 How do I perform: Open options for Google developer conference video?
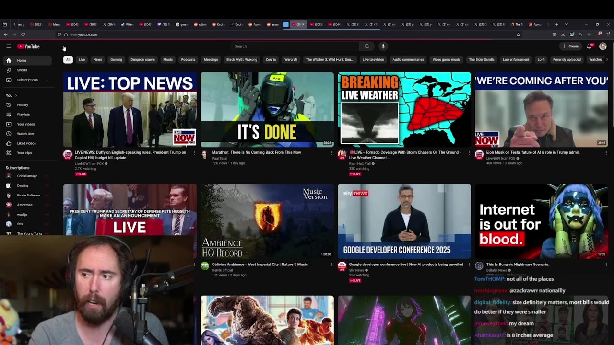pos(469,264)
